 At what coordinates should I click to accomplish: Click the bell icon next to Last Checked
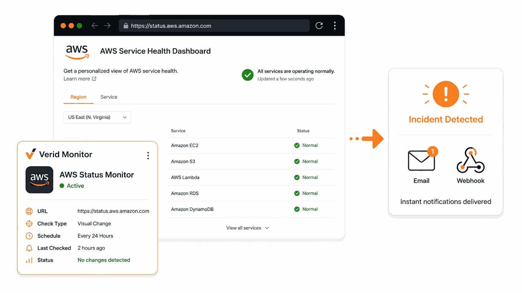pos(29,248)
